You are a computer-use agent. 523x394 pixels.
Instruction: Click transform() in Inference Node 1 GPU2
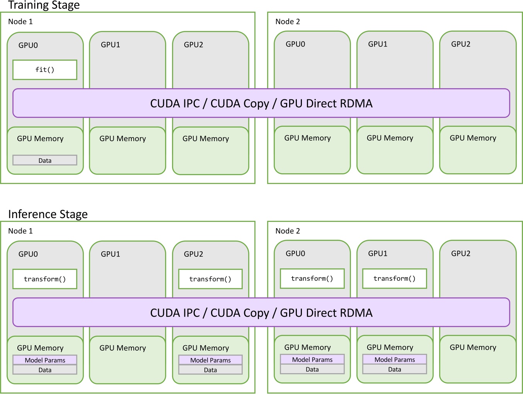point(210,279)
